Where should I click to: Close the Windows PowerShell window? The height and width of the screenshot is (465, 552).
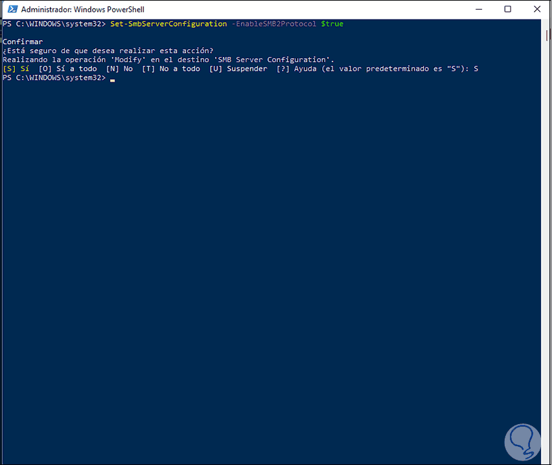(x=536, y=10)
